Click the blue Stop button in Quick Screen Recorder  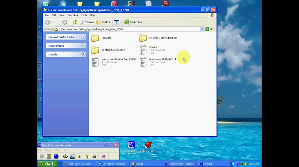pyautogui.click(x=56, y=157)
